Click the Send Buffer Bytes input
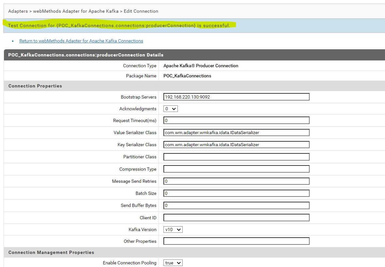 pyautogui.click(x=237, y=205)
